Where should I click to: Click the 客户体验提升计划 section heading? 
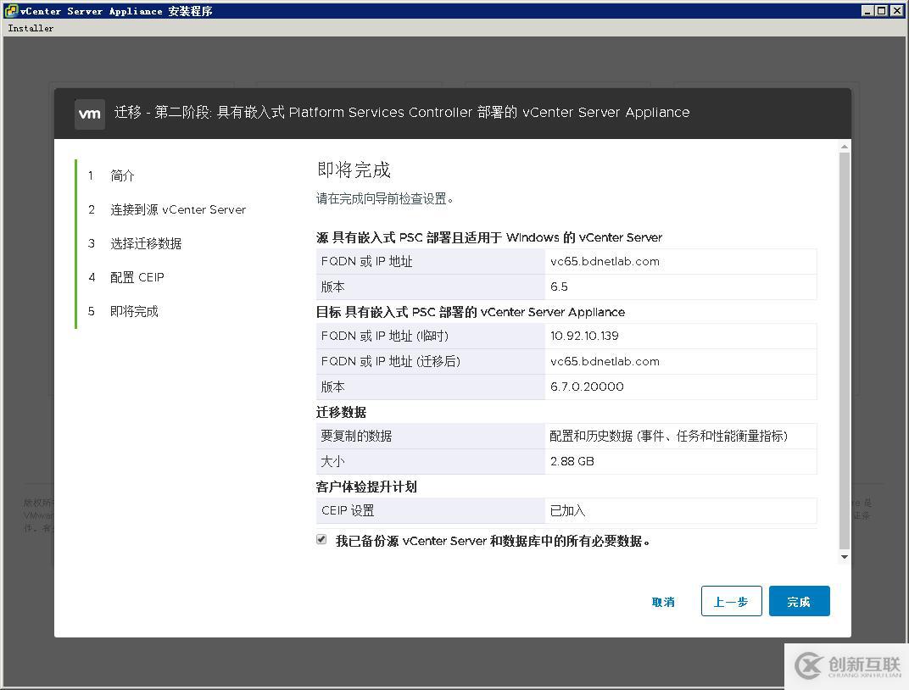click(366, 487)
